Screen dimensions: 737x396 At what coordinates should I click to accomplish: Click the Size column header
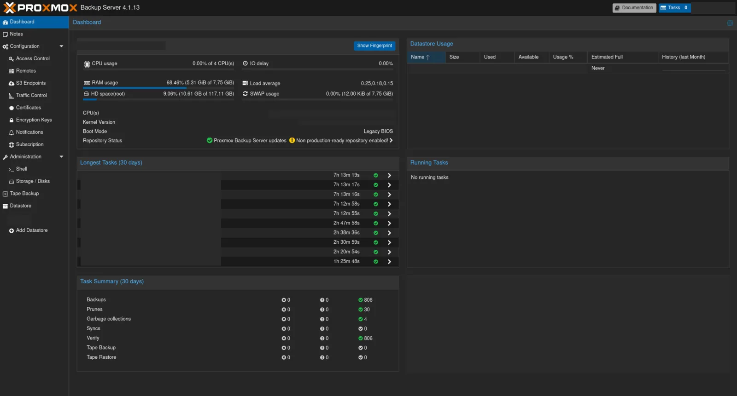[462, 57]
